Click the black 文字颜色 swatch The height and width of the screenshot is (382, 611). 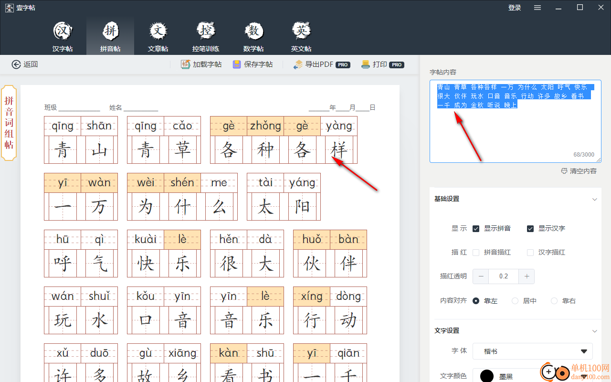point(486,376)
